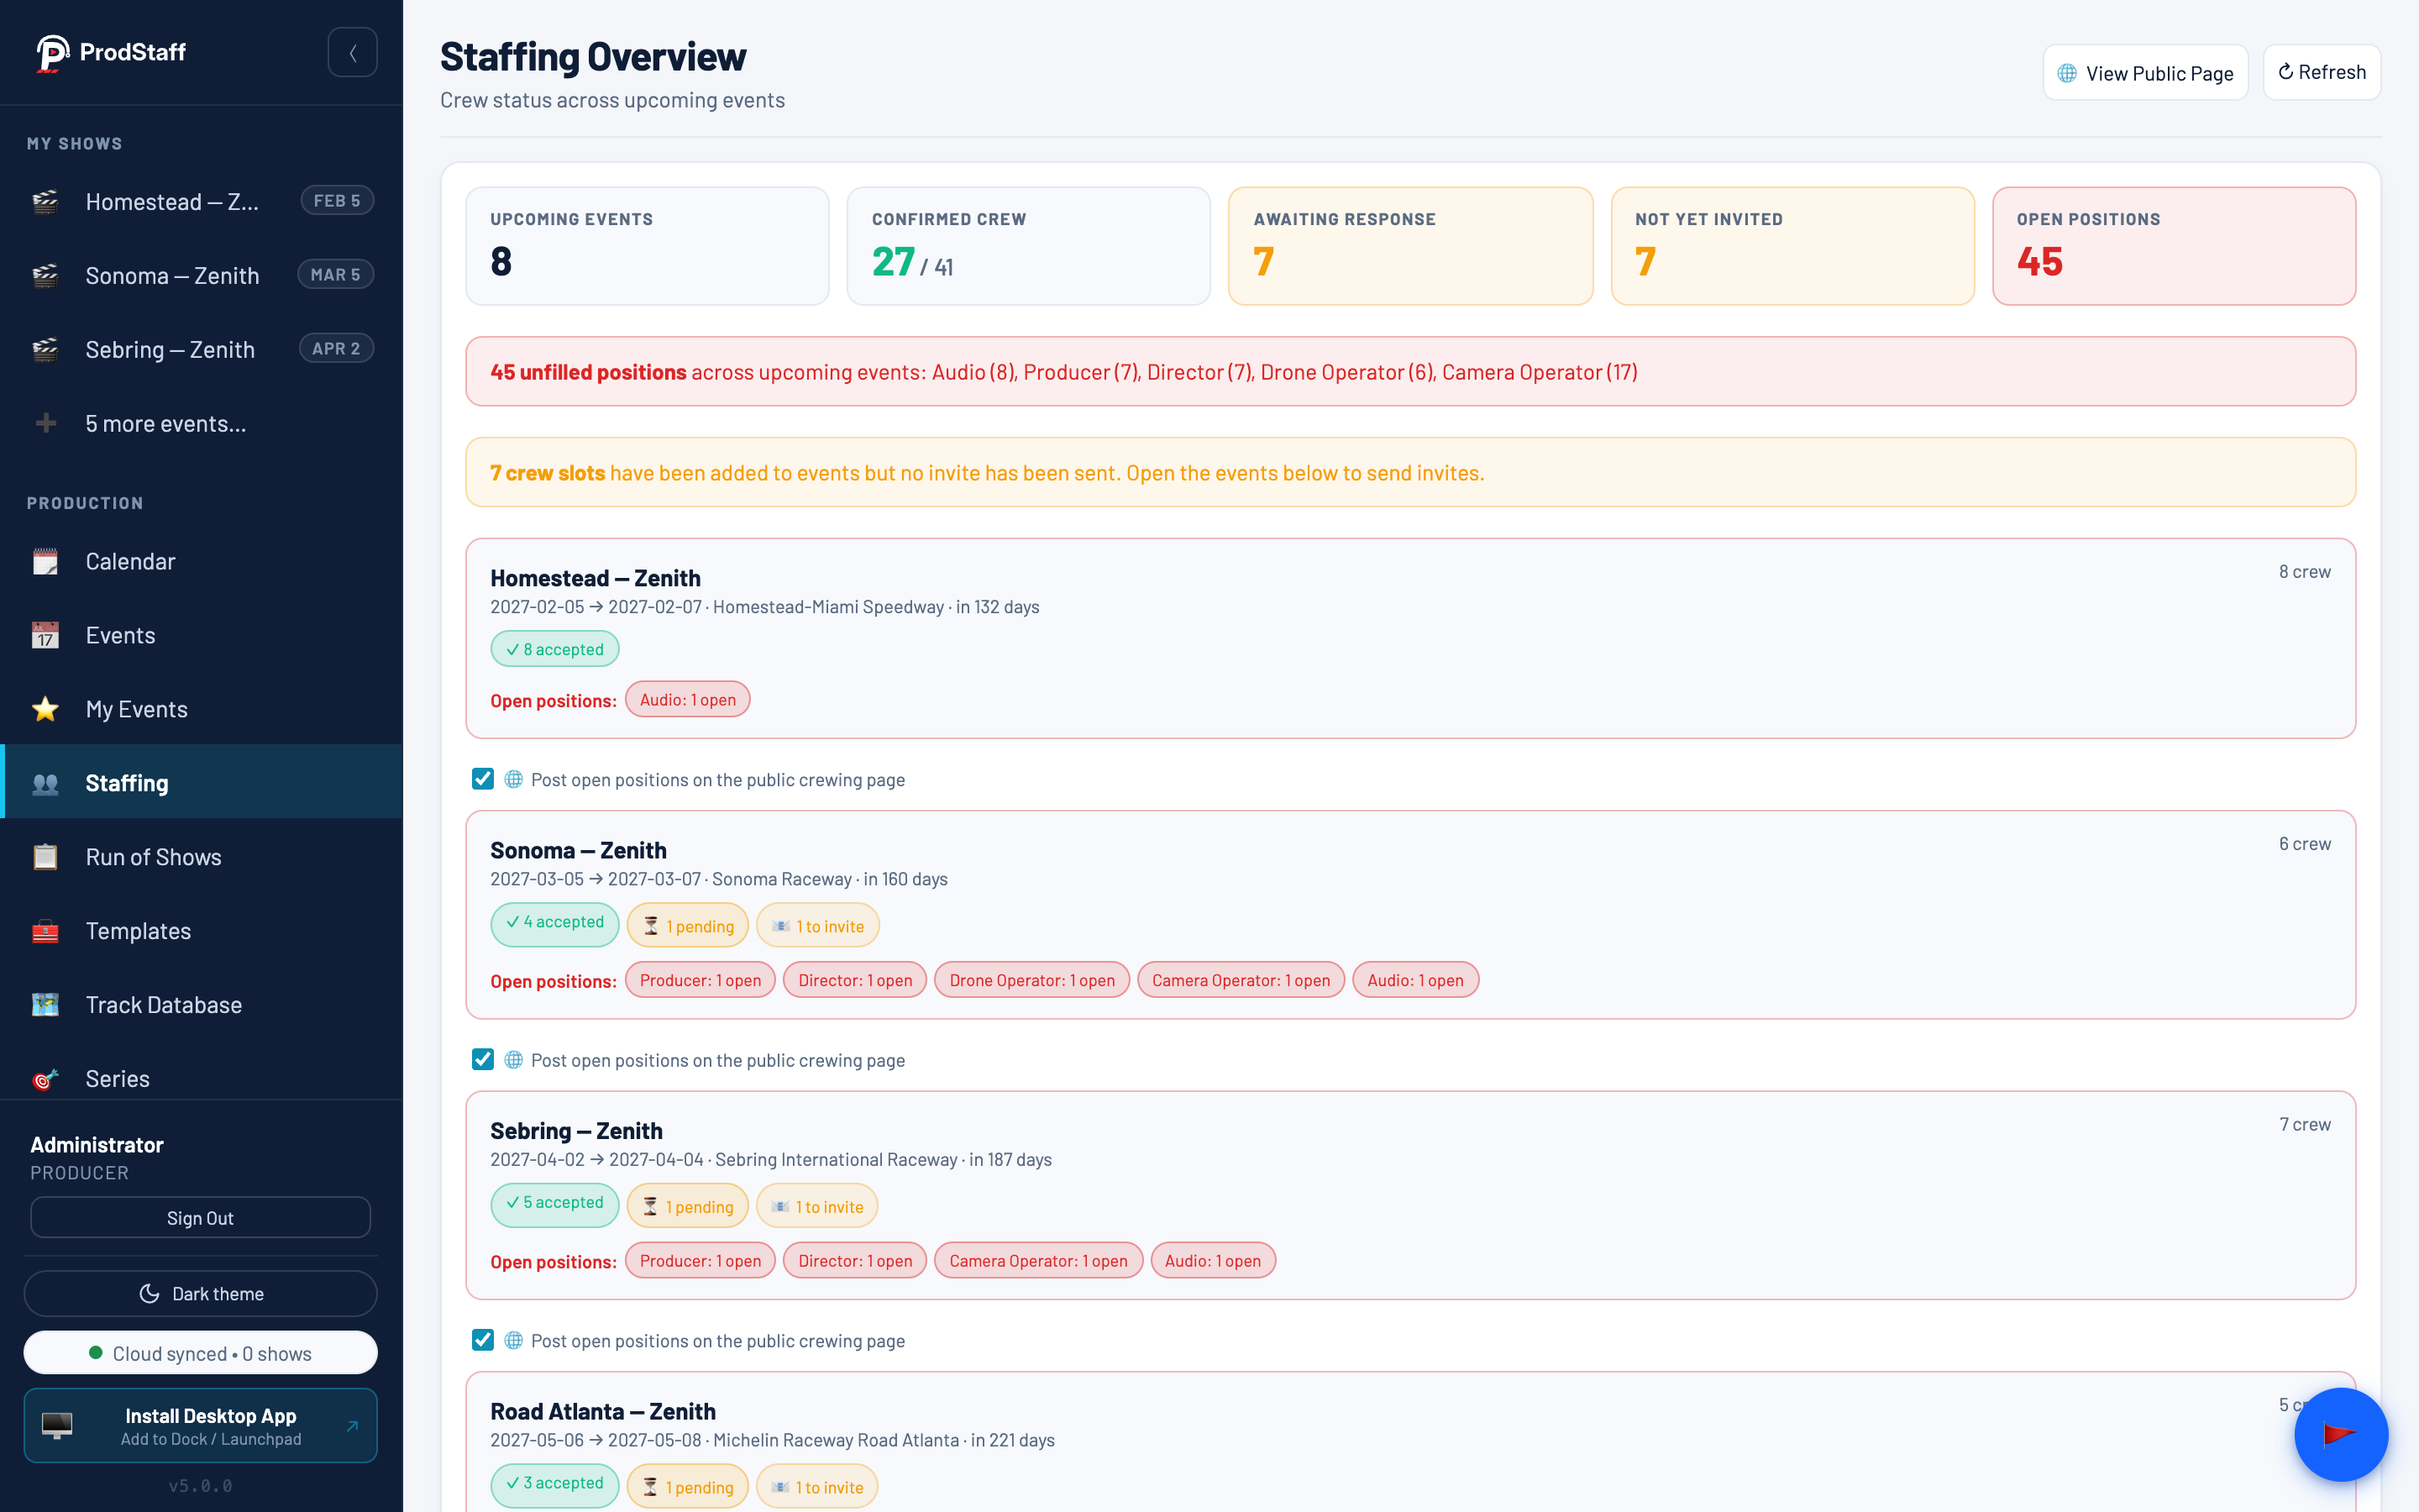Screen dimensions: 2419x1512
Task: Uncheck public posting under Homestead – Zenith
Action: point(483,779)
